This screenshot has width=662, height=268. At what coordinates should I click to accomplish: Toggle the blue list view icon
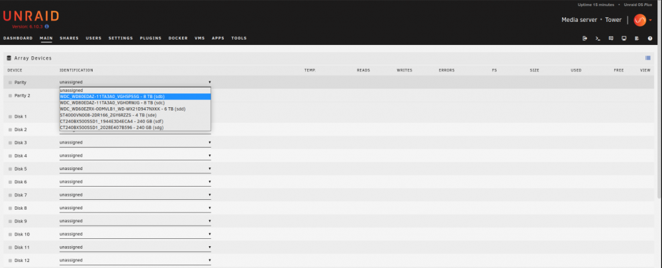click(x=647, y=58)
